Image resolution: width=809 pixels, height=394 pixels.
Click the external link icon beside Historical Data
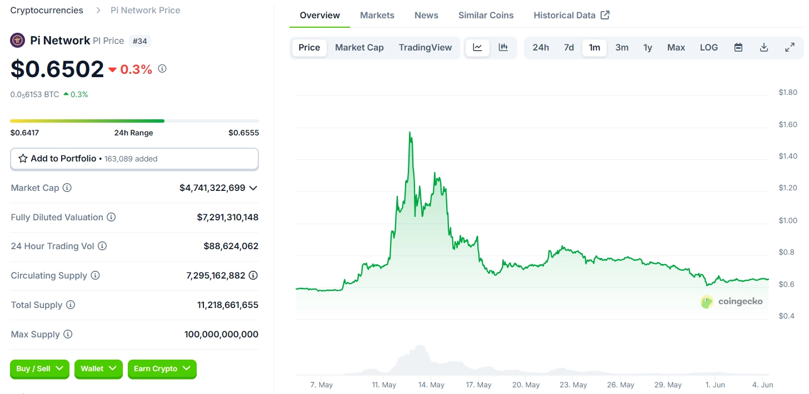606,15
